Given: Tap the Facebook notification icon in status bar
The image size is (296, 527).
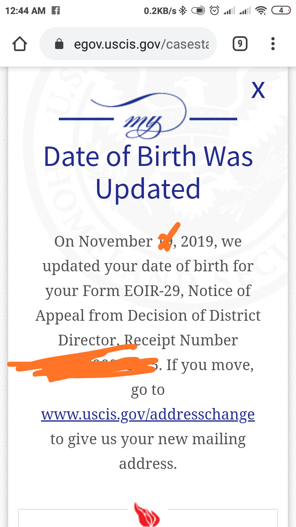Looking at the screenshot, I should [55, 11].
